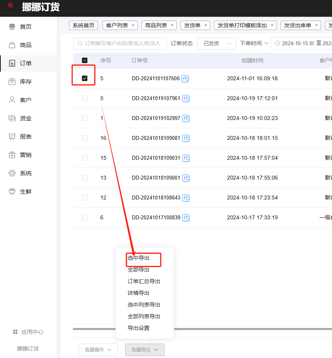
Task: Tick checkbox for order DD-20241019107961
Action: (x=85, y=98)
